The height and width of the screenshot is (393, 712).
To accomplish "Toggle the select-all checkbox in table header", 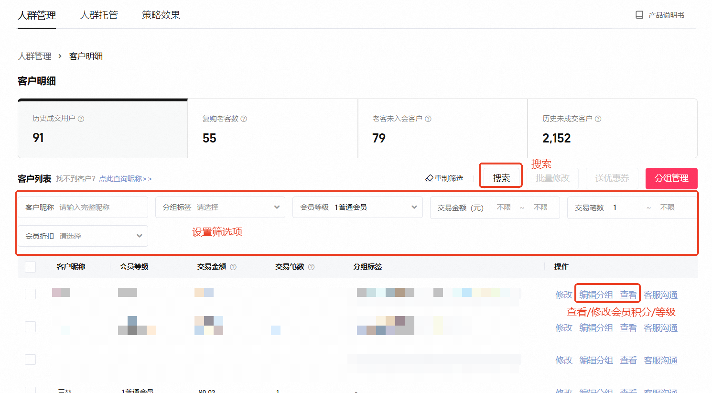I will point(30,266).
